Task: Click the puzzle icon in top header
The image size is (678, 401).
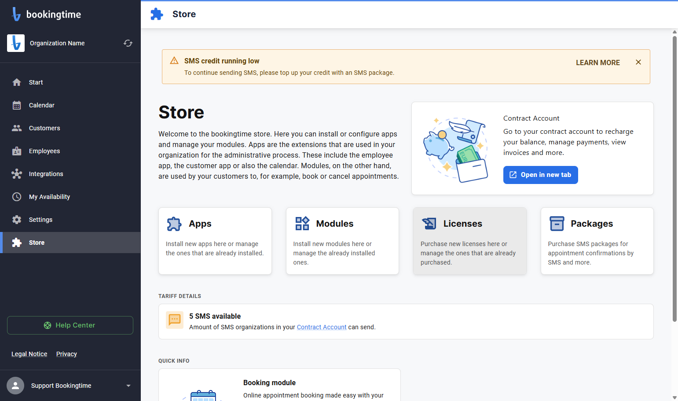Action: pos(157,14)
